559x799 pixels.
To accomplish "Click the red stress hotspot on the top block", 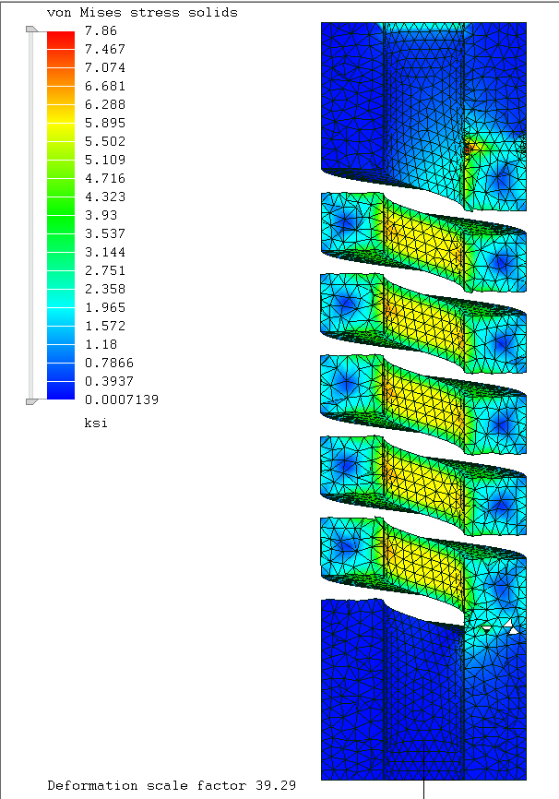I will point(470,148).
